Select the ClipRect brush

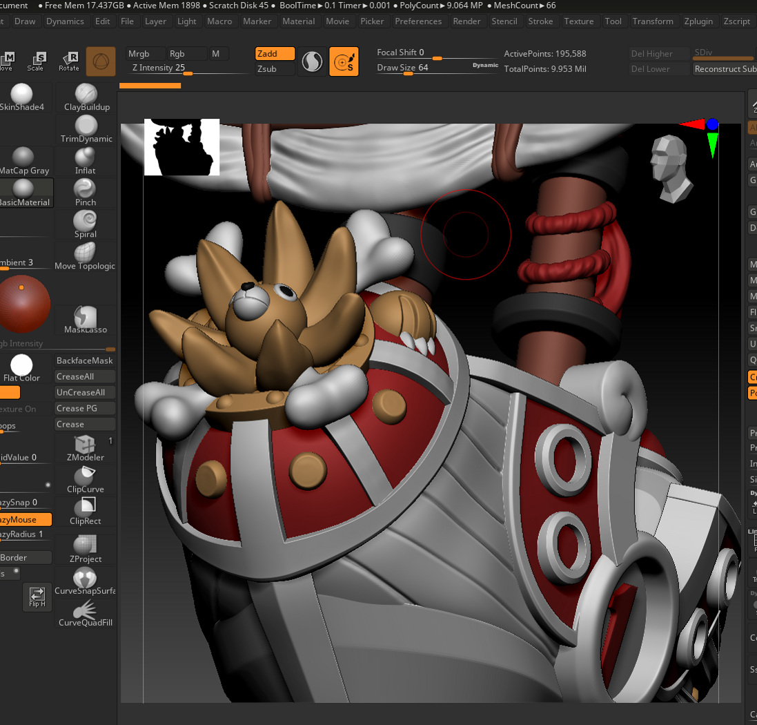86,512
